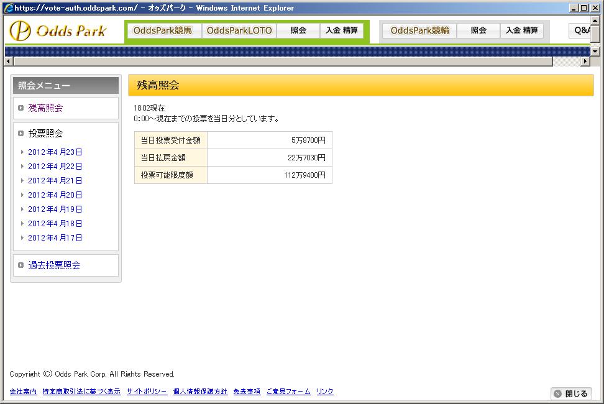Image resolution: width=604 pixels, height=404 pixels.
Task: Click the arrow beside 2012年4月19日
Action: tap(22, 209)
